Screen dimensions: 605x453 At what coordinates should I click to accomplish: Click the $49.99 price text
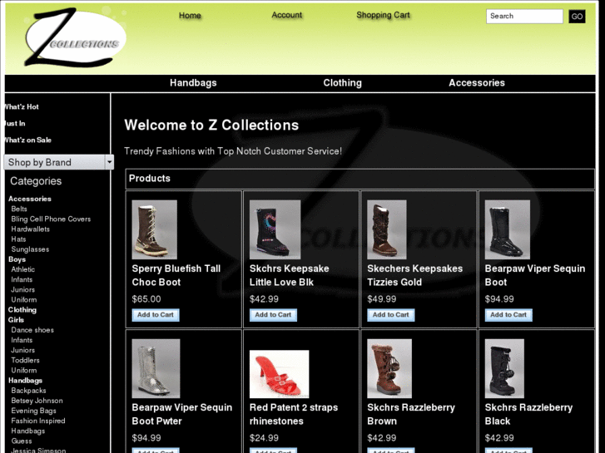pos(382,299)
